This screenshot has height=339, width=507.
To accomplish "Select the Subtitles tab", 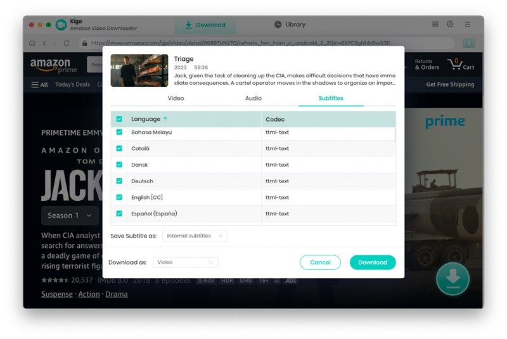I will click(331, 98).
